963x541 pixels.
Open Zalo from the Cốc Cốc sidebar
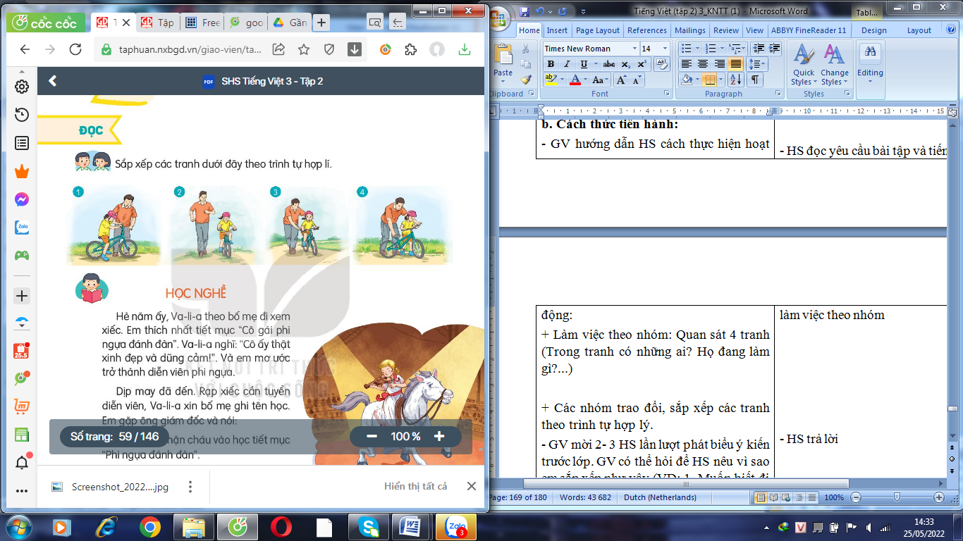click(22, 228)
